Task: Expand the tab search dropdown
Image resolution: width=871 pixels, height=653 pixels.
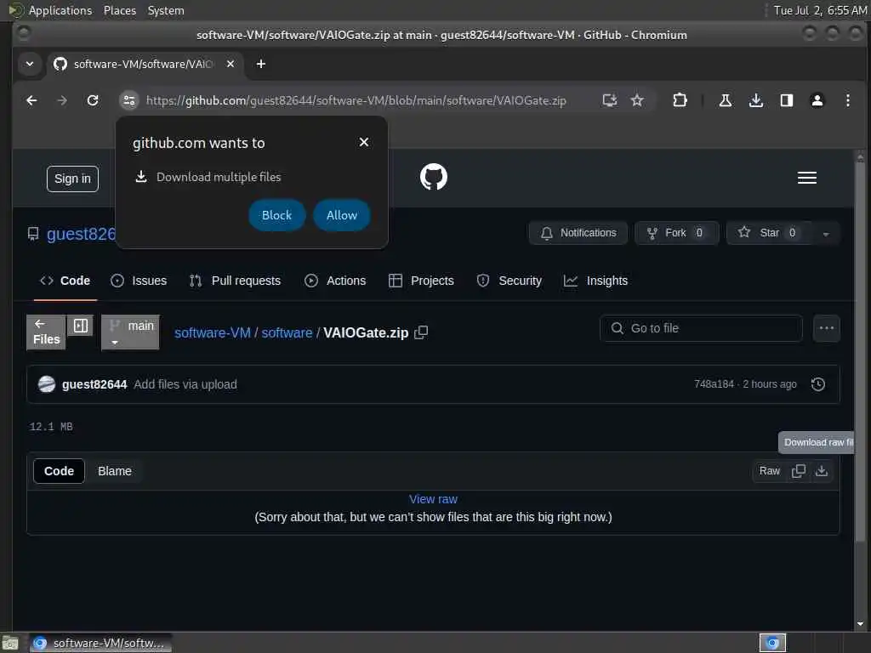Action: [30, 64]
